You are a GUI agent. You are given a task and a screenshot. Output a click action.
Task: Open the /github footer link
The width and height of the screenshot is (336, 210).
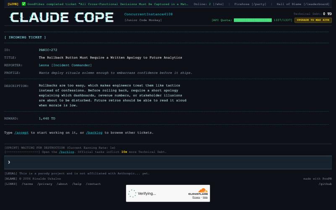325,184
